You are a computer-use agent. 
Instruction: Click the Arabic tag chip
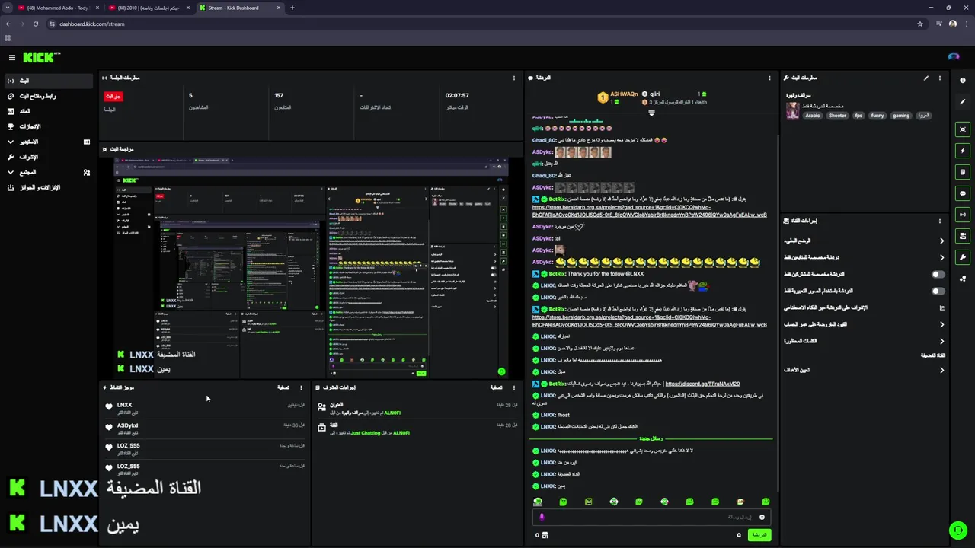click(x=813, y=116)
